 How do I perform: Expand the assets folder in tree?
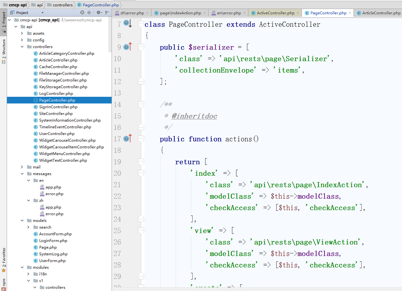tap(22, 33)
